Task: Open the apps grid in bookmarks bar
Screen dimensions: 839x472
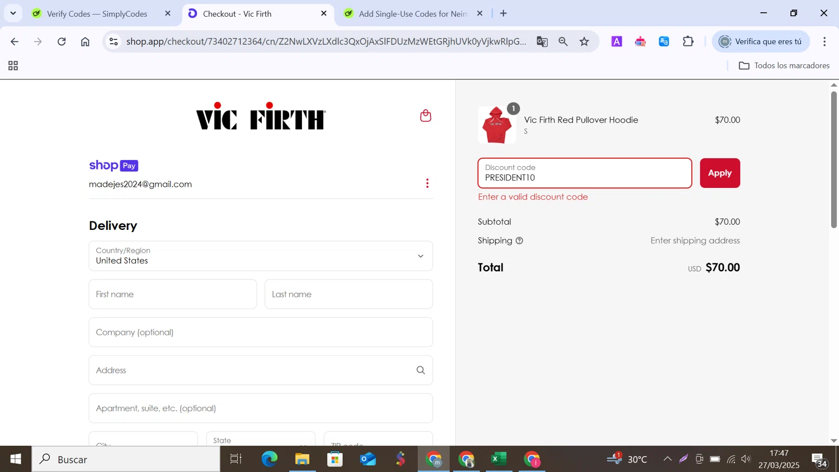Action: (x=13, y=66)
